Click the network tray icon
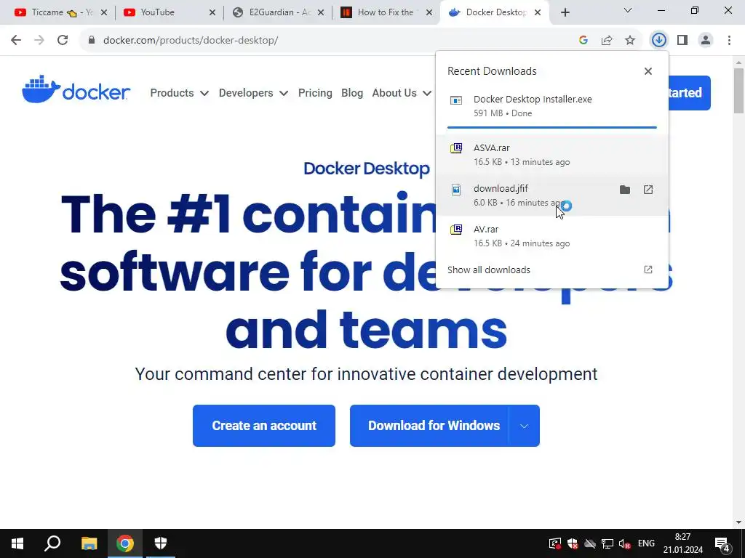 coord(607,543)
